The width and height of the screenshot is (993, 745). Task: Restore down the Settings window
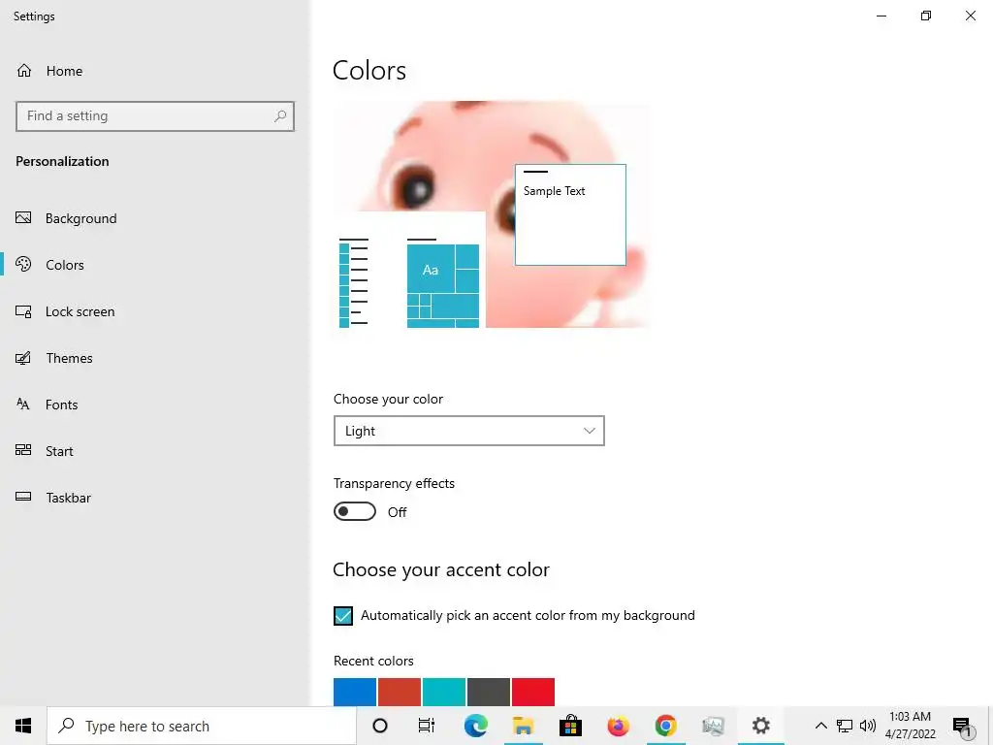point(926,16)
